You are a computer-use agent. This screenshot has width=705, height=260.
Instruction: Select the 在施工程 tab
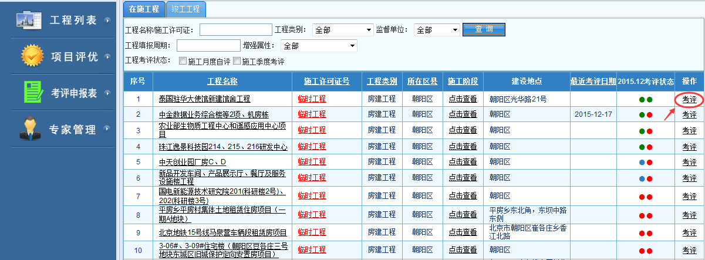[143, 9]
